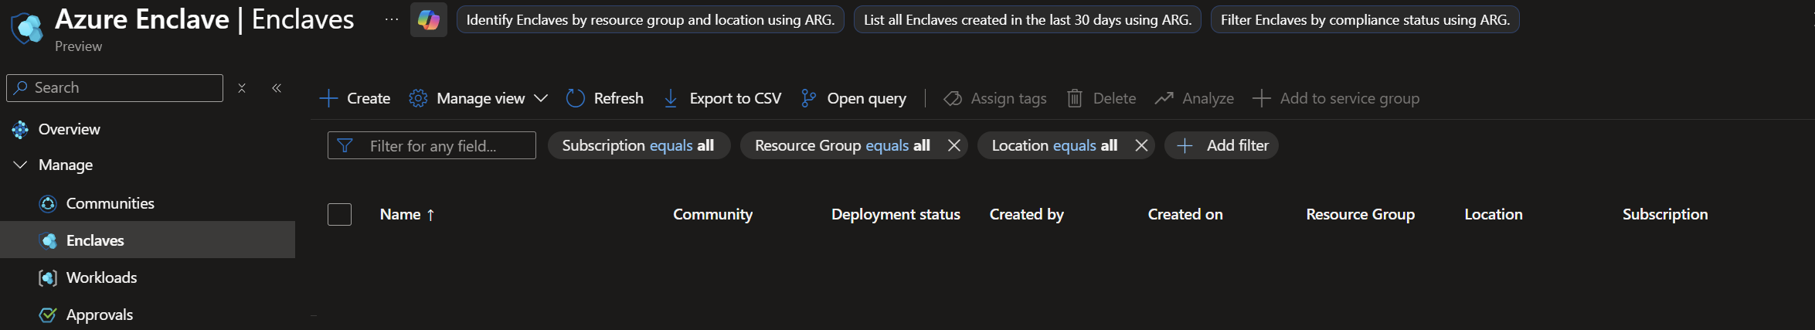Click the sort arrow beside Name

(430, 215)
